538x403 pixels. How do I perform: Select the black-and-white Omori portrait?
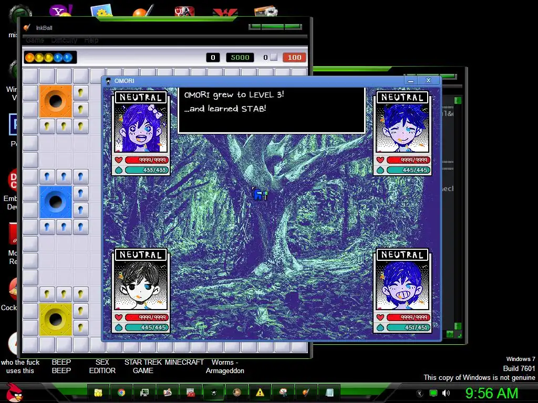(x=141, y=285)
